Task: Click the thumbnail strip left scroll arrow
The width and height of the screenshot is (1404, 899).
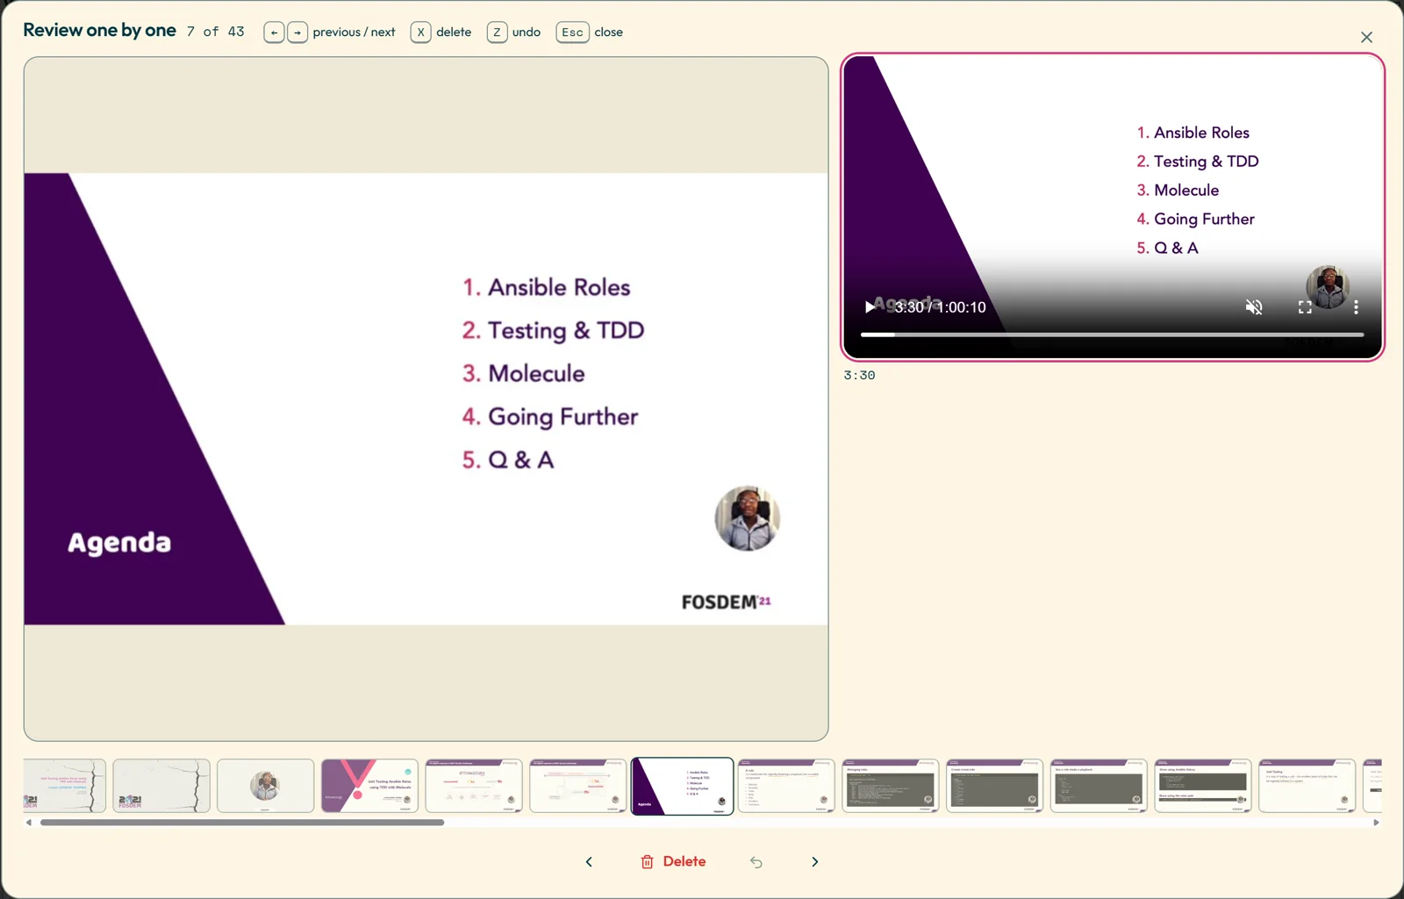Action: click(29, 823)
